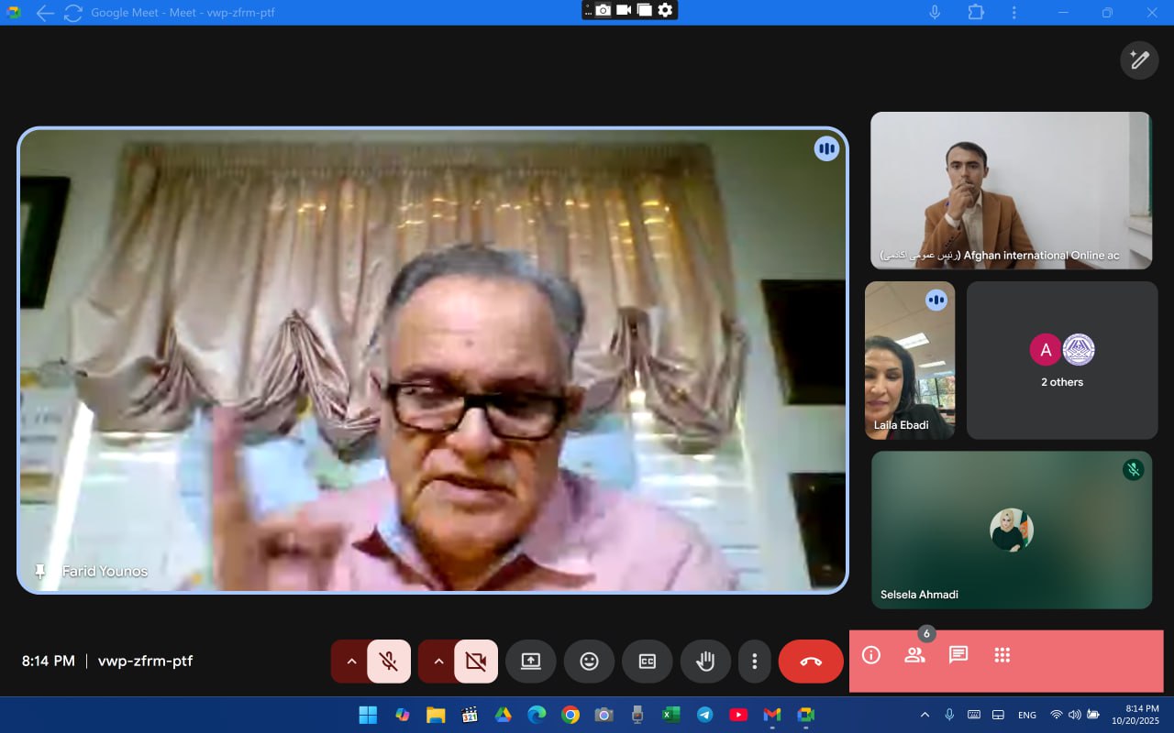Select the Laila Ebadi video tile
Image resolution: width=1174 pixels, height=733 pixels.
pos(910,360)
